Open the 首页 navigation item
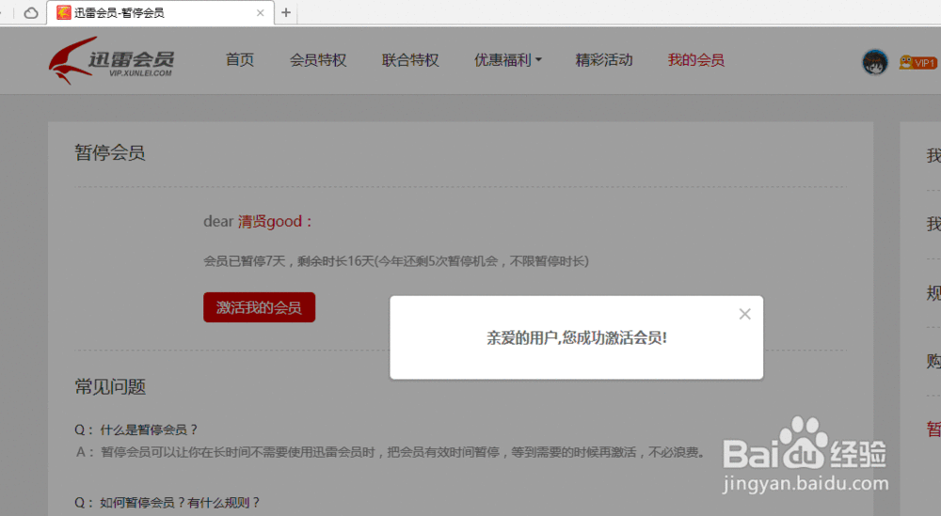 [x=239, y=60]
